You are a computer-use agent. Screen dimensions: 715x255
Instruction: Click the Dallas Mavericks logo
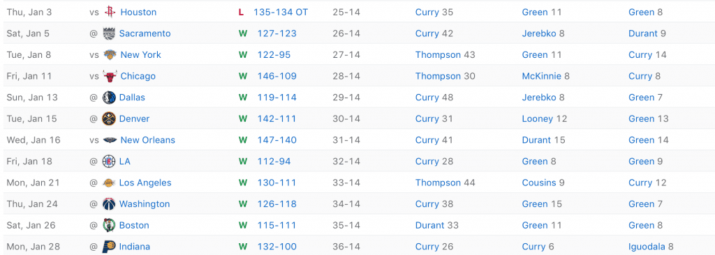coord(110,98)
